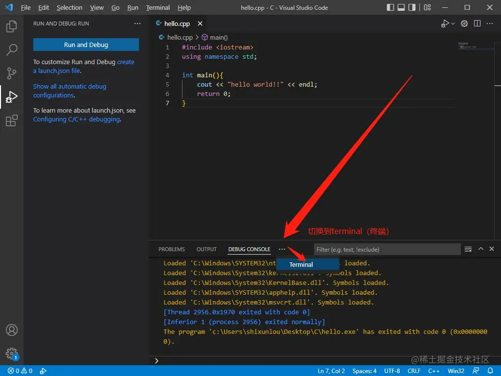501x376 pixels.
Task: Click 'exited normally' console message line
Action: pyautogui.click(x=244, y=322)
